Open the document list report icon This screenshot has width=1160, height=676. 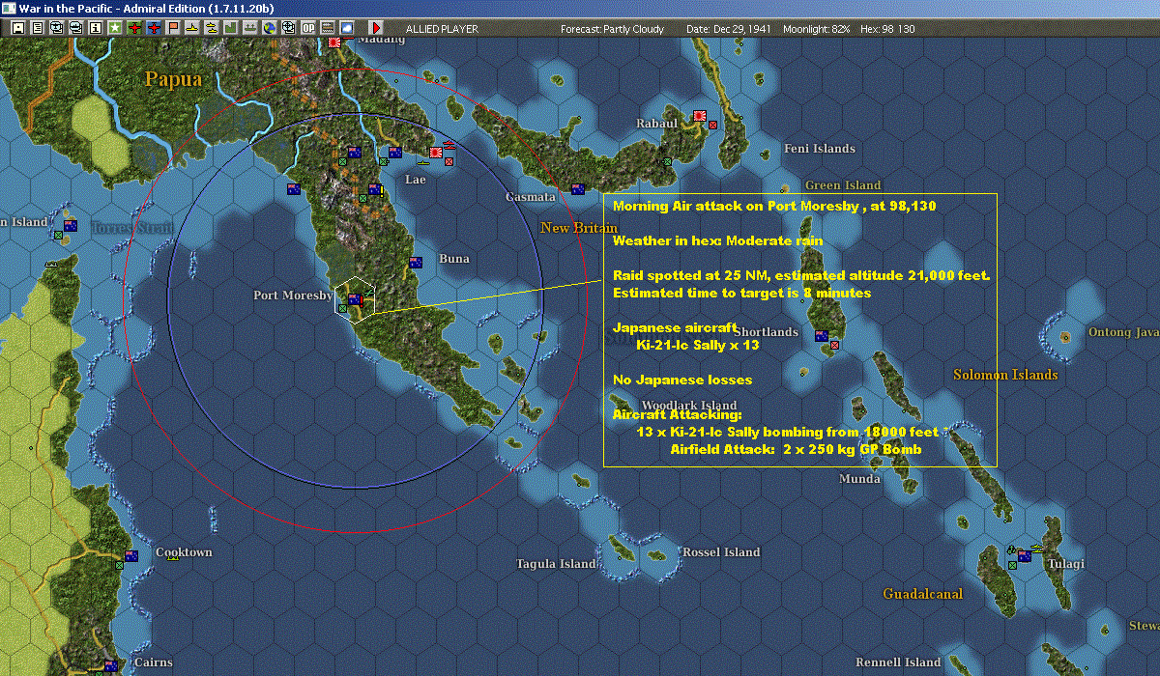pos(38,28)
